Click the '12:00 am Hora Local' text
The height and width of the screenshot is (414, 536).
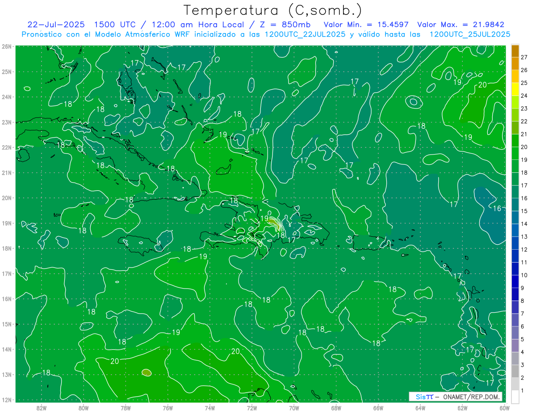198,25
